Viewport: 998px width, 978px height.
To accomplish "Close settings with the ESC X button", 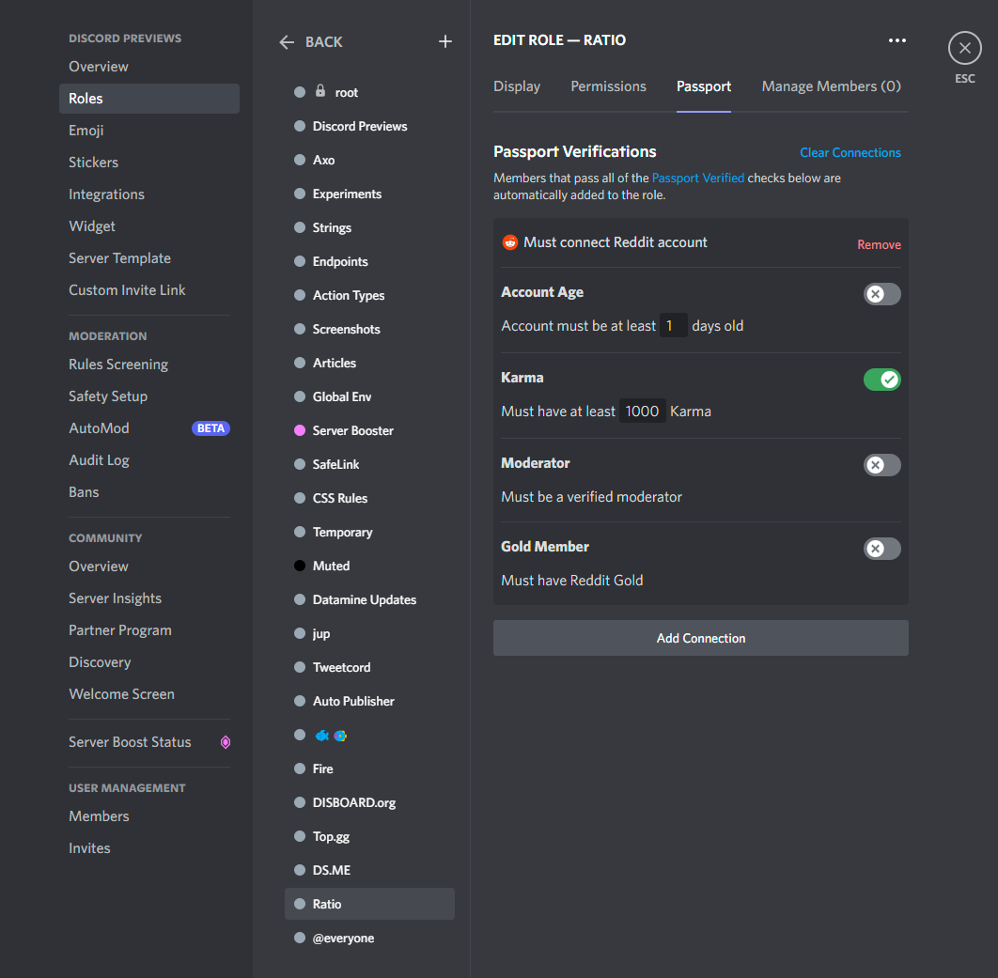I will click(964, 48).
